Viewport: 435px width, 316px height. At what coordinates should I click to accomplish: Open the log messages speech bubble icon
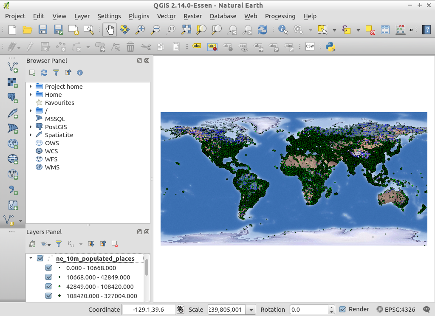pyautogui.click(x=426, y=309)
